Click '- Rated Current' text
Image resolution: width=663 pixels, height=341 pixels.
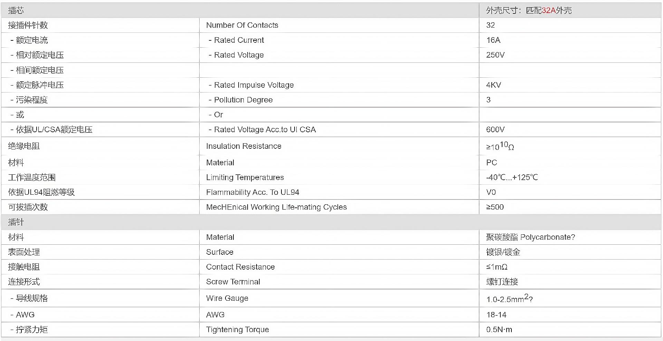tap(236, 40)
